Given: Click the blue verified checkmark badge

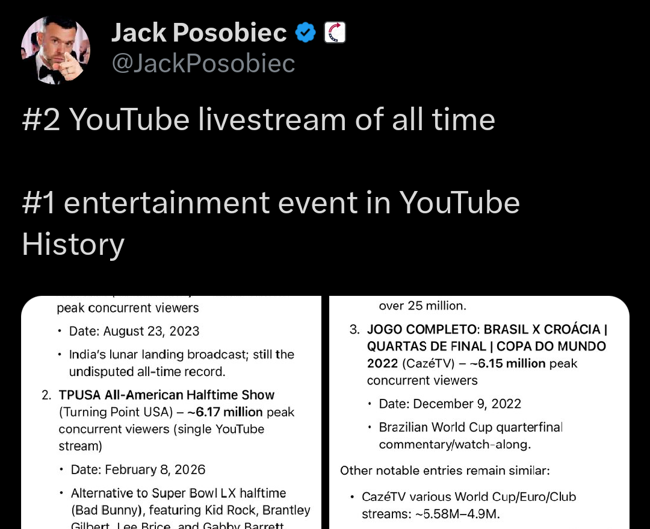Looking at the screenshot, I should (x=306, y=32).
